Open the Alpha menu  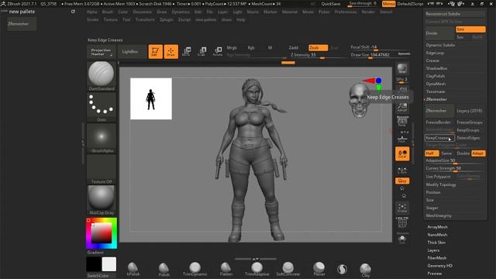point(91,12)
